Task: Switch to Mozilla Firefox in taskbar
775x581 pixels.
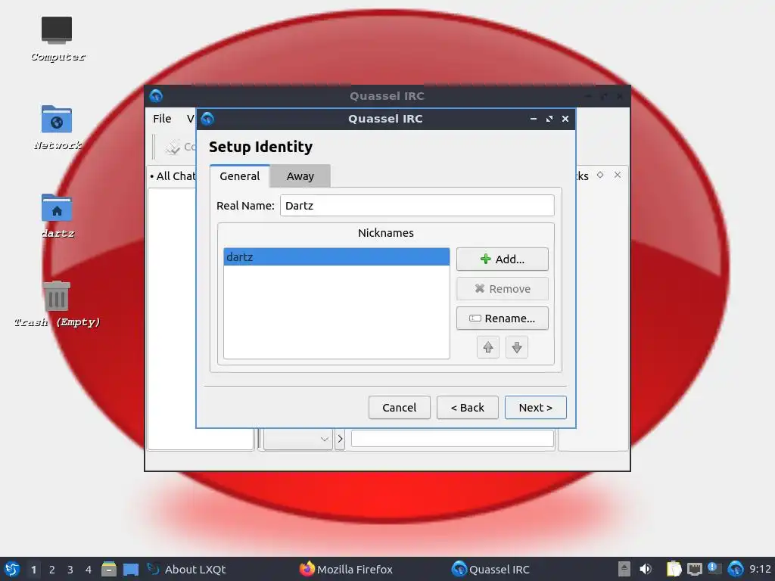Action: click(346, 569)
